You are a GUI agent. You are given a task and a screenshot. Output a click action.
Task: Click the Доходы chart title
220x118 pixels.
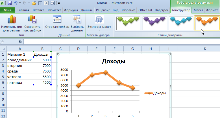click(x=113, y=62)
